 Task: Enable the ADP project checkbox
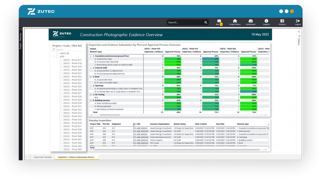pyautogui.click(x=57, y=56)
